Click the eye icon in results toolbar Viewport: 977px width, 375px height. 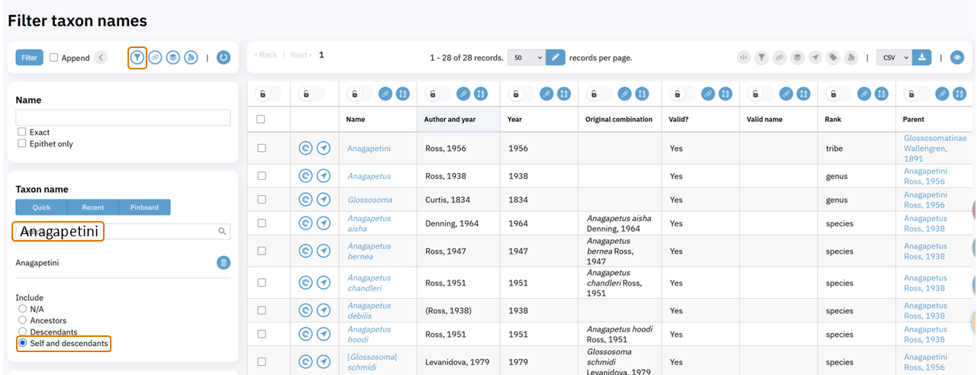[x=957, y=57]
